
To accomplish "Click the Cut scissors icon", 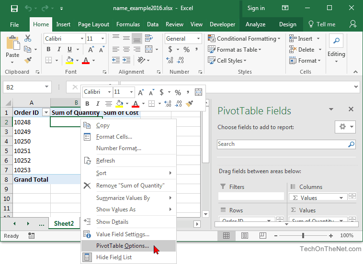I will pyautogui.click(x=28, y=38).
